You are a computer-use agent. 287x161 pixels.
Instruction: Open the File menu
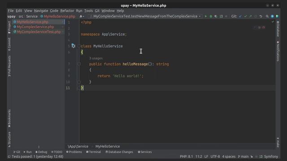tap(11, 11)
